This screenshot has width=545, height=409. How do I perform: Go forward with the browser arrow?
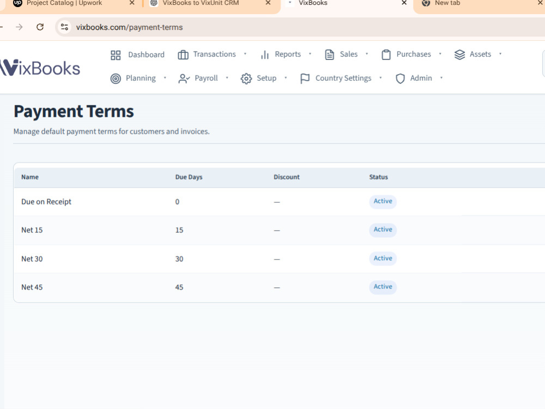(x=19, y=27)
